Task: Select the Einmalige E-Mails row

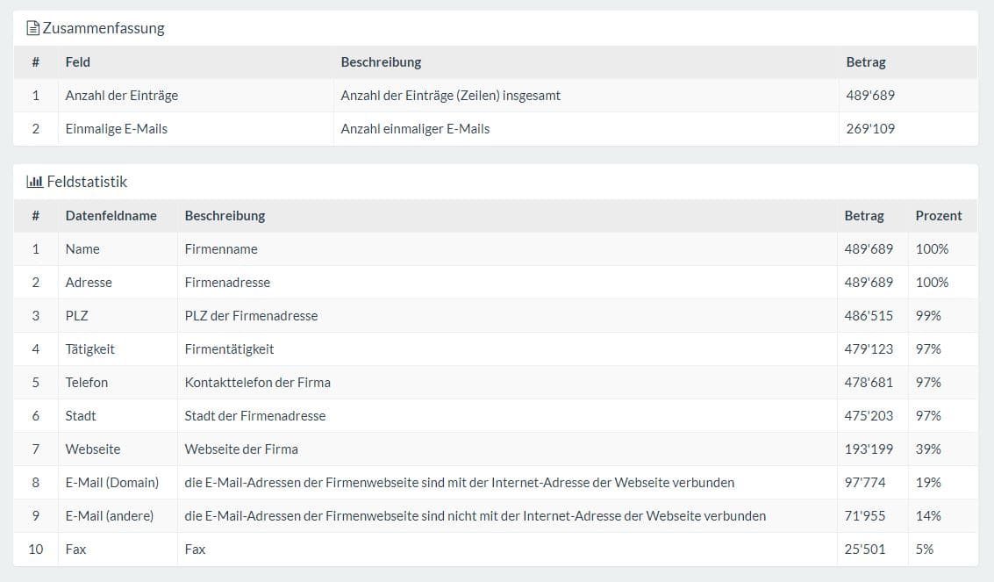Action: click(117, 129)
